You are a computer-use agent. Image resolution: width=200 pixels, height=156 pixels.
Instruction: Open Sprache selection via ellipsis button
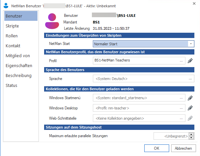pyautogui.click(x=190, y=79)
